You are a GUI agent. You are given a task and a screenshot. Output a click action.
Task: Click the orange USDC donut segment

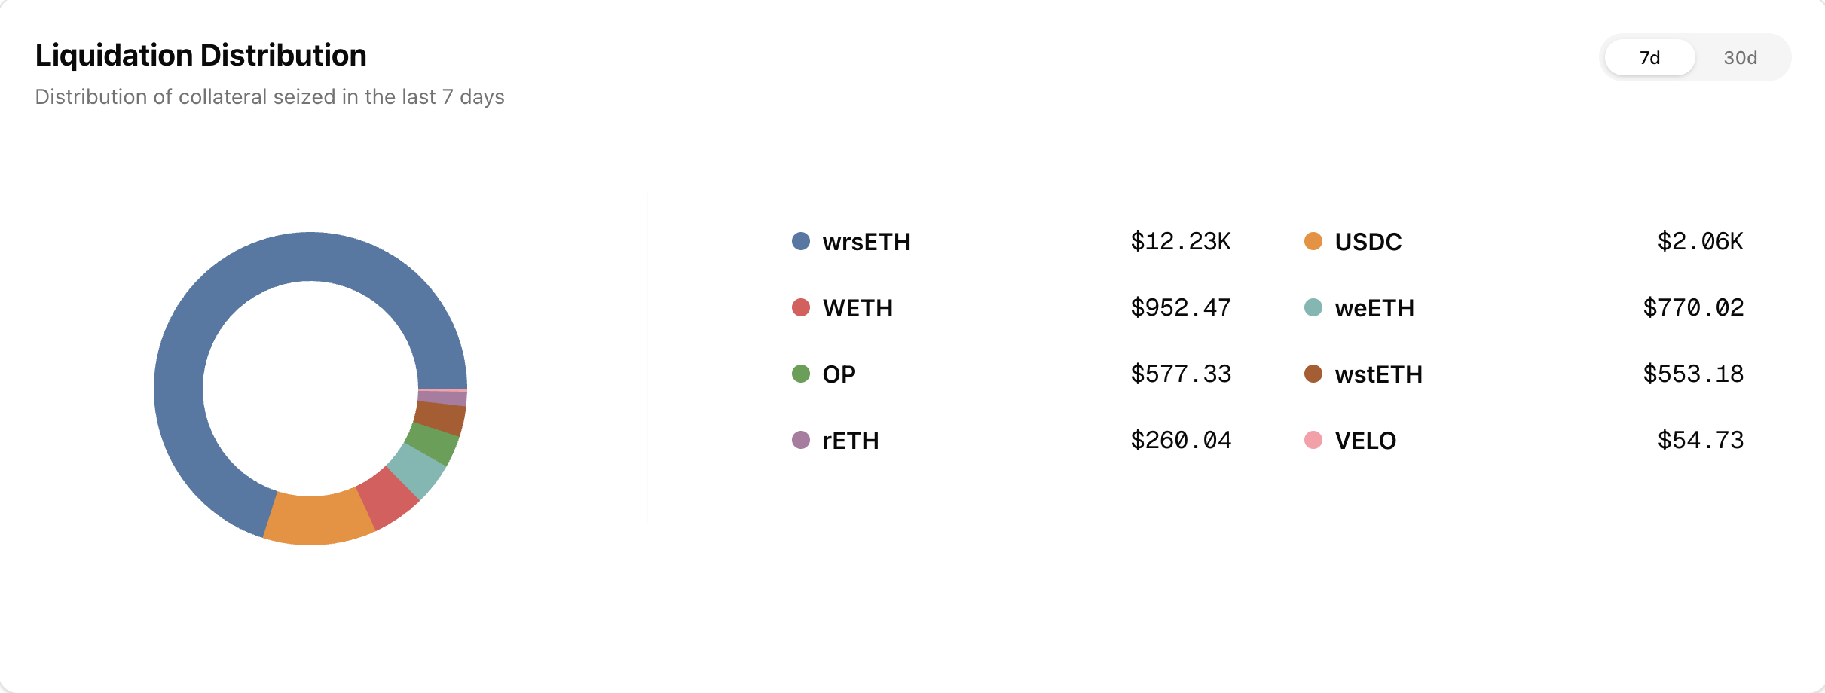tap(318, 520)
